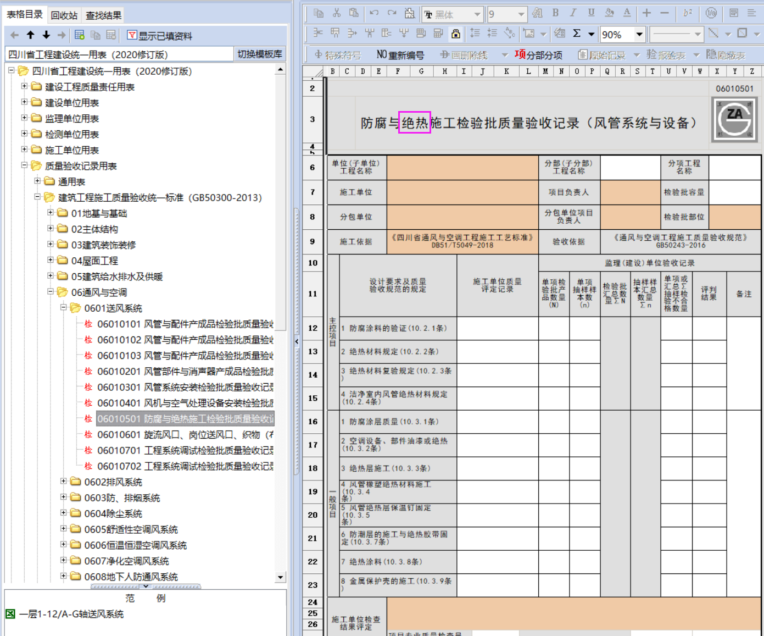Collapse the 0601送风系统 folder

(64, 307)
